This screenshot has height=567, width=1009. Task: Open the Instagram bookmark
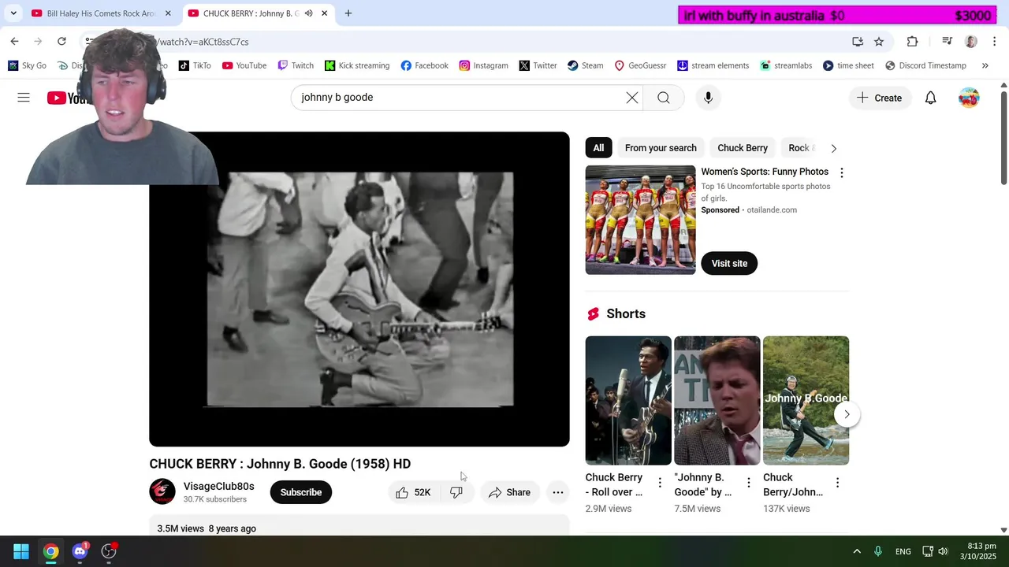coord(483,65)
